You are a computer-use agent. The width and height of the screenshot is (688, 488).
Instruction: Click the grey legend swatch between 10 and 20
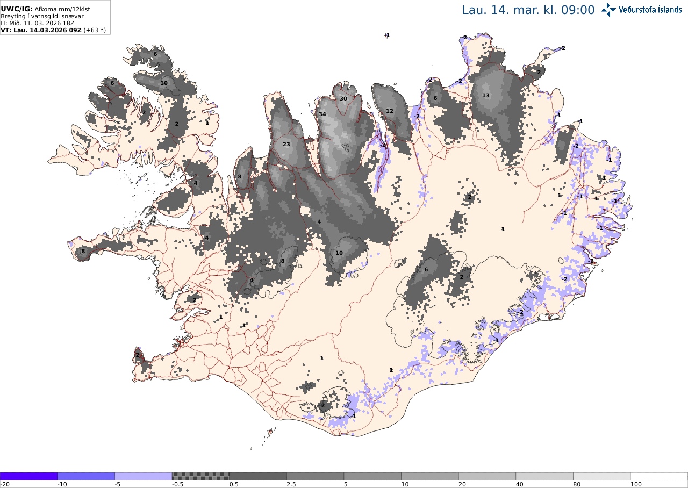(x=430, y=476)
